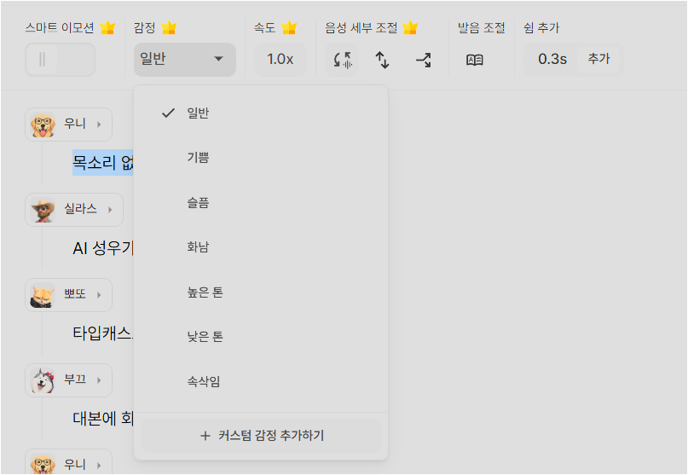Open the pronunciation adjustment book icon
The height and width of the screenshot is (475, 688).
475,60
